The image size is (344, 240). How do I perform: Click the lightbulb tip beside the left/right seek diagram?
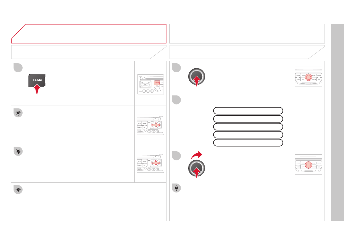pos(18,113)
